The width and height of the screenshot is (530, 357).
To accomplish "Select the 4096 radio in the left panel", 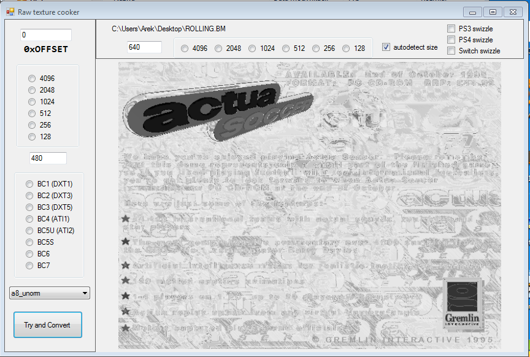I will (32, 79).
